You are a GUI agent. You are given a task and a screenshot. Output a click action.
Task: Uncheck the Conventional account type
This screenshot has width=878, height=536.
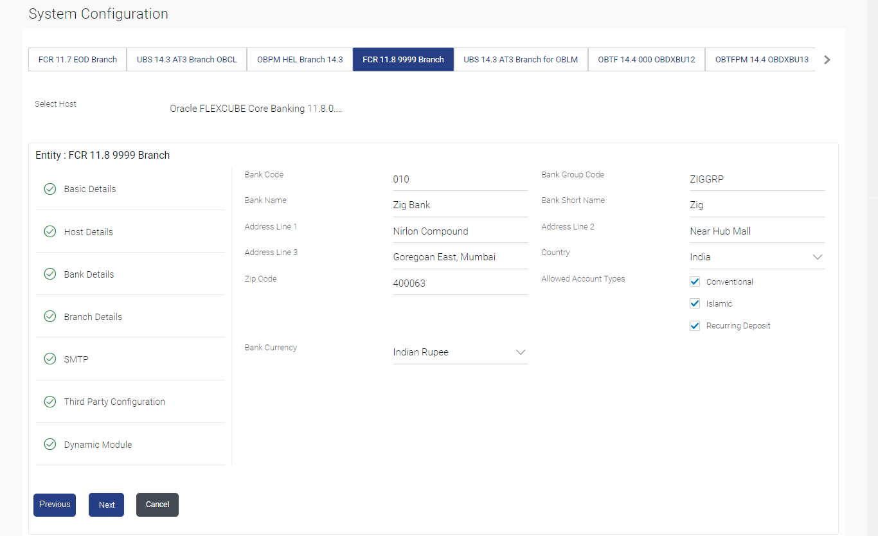(695, 281)
